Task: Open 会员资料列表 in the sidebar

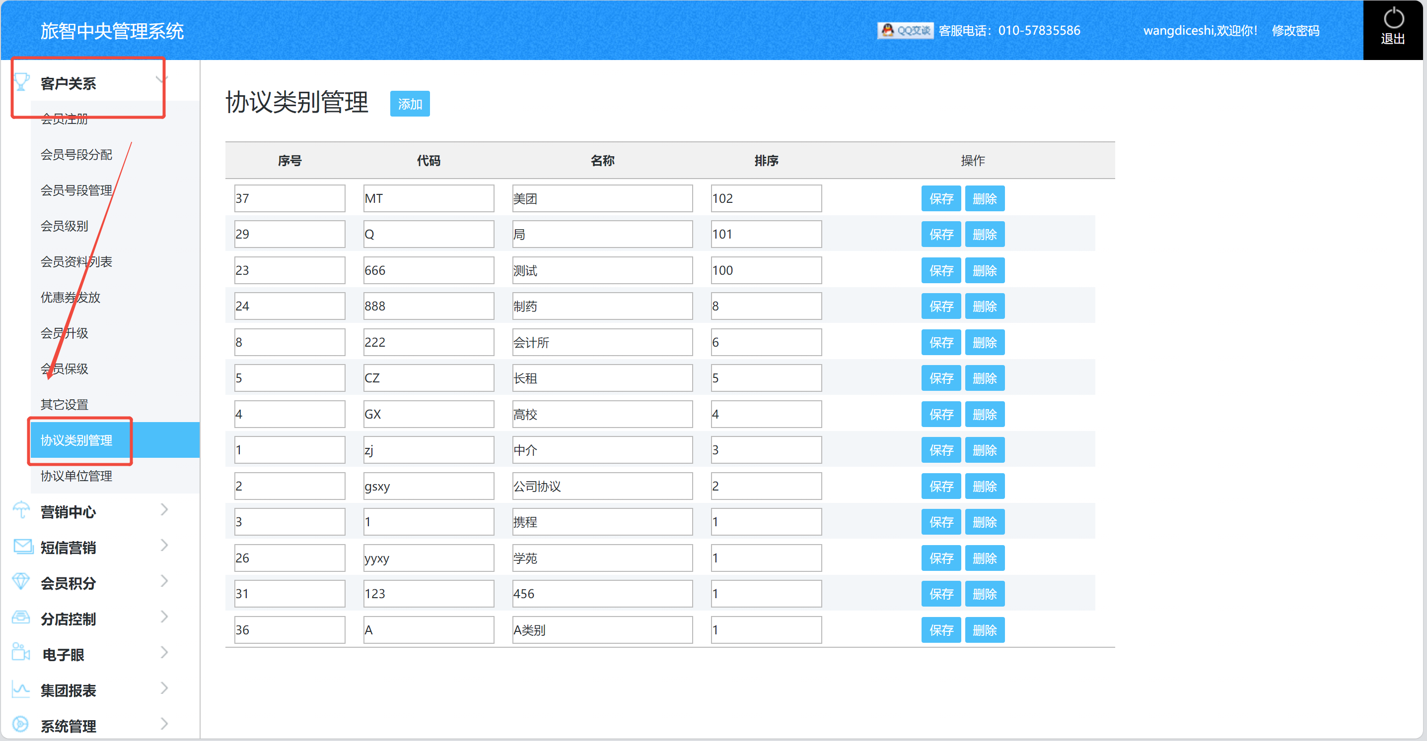Action: coord(76,262)
